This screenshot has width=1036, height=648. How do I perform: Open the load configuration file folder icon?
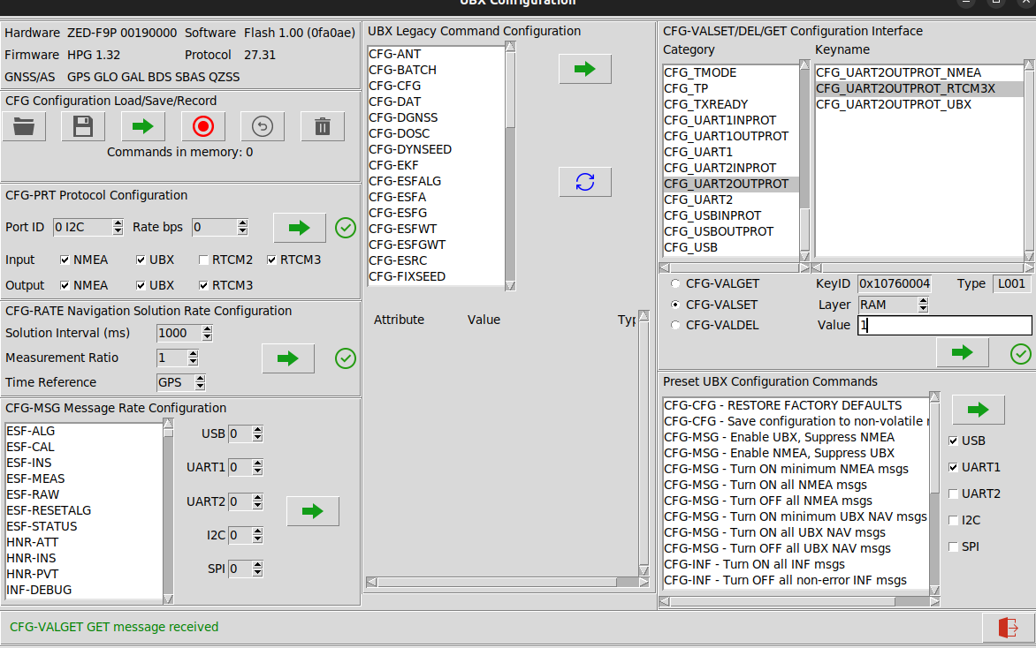(x=24, y=126)
